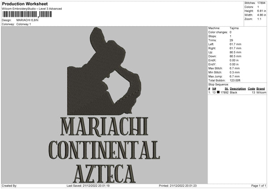Click the 'Description' column header

238,89
